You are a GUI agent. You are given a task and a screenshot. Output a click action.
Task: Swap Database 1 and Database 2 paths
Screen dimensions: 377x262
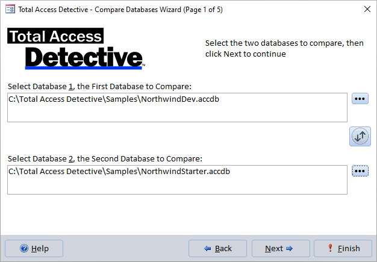point(360,136)
